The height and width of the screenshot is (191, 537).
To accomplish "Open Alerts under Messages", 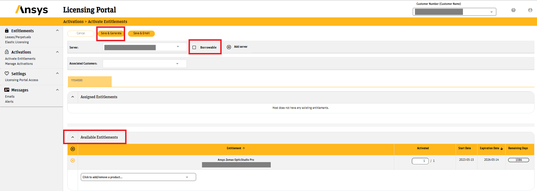I will pos(9,102).
